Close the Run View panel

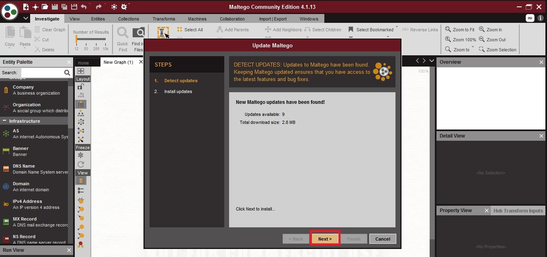[68, 250]
